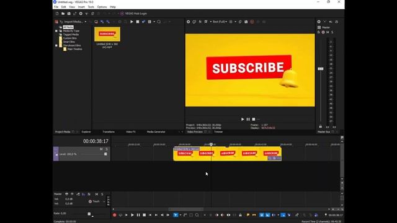Solo the video track

pyautogui.click(x=107, y=149)
